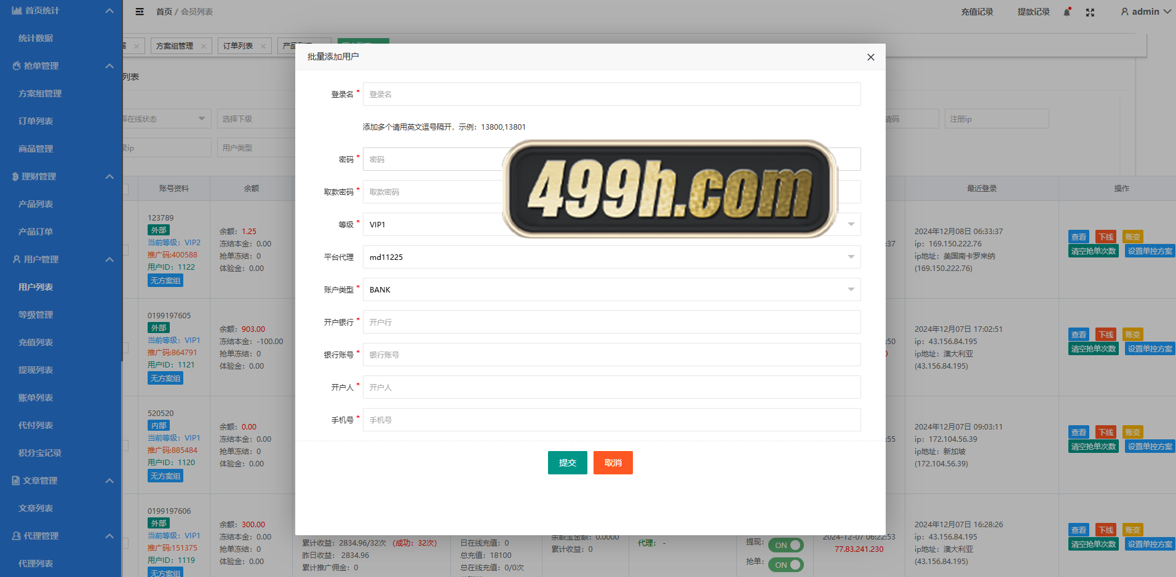Focus the 开户银行 input field
This screenshot has height=577, width=1176.
[612, 322]
